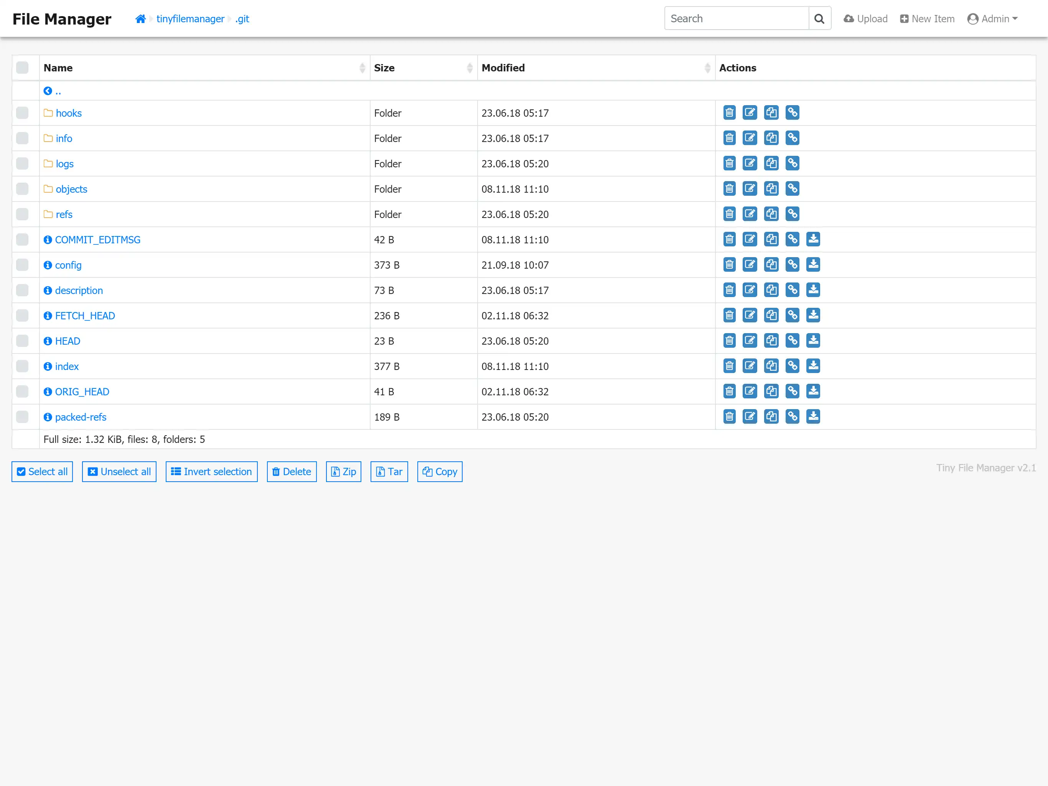Image resolution: width=1048 pixels, height=786 pixels.
Task: Expand refs folder
Action: [x=64, y=214]
